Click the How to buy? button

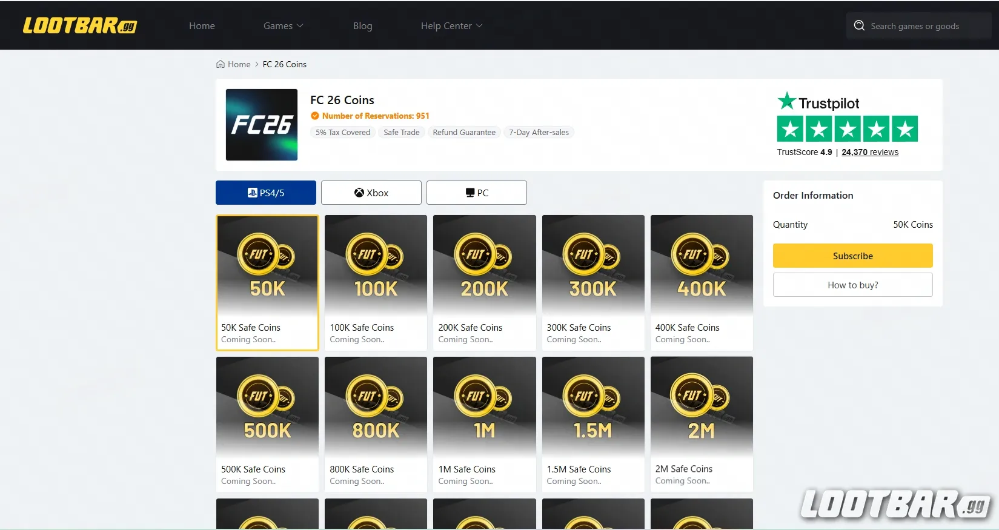[852, 285]
